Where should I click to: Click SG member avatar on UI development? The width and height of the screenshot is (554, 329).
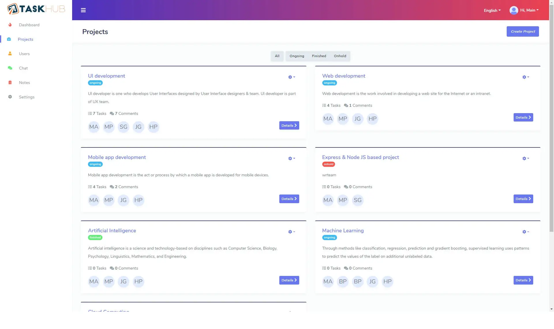click(x=123, y=127)
